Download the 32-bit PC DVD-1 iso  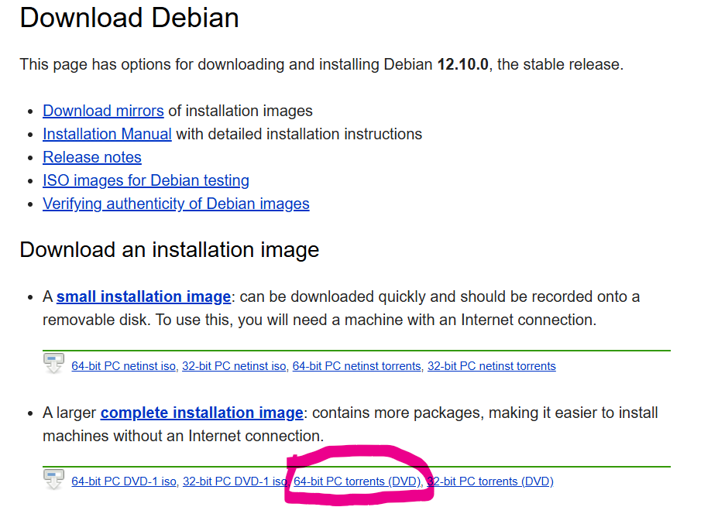(x=235, y=481)
